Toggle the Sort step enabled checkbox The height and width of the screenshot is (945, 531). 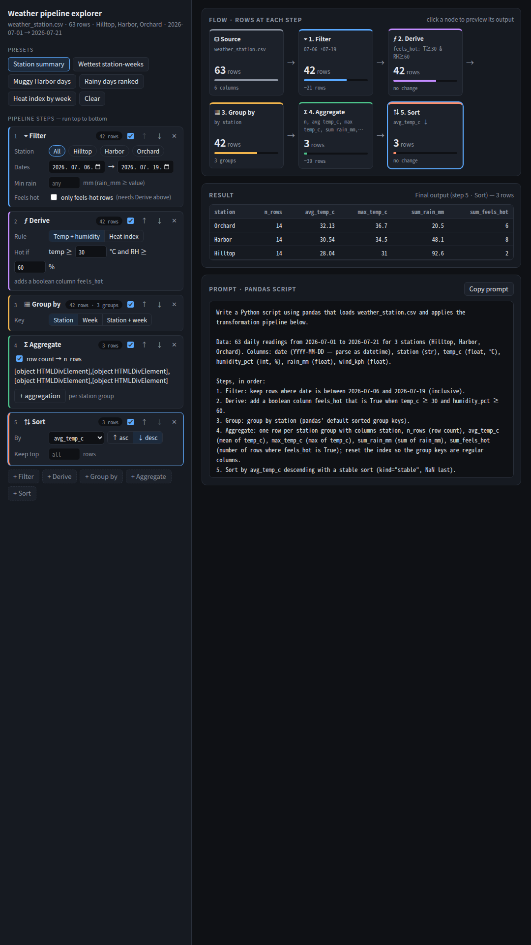tap(130, 422)
